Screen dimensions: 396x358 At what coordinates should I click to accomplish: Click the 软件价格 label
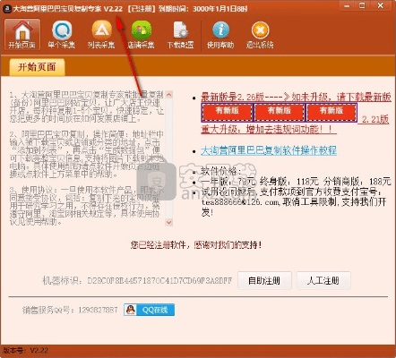(220, 171)
